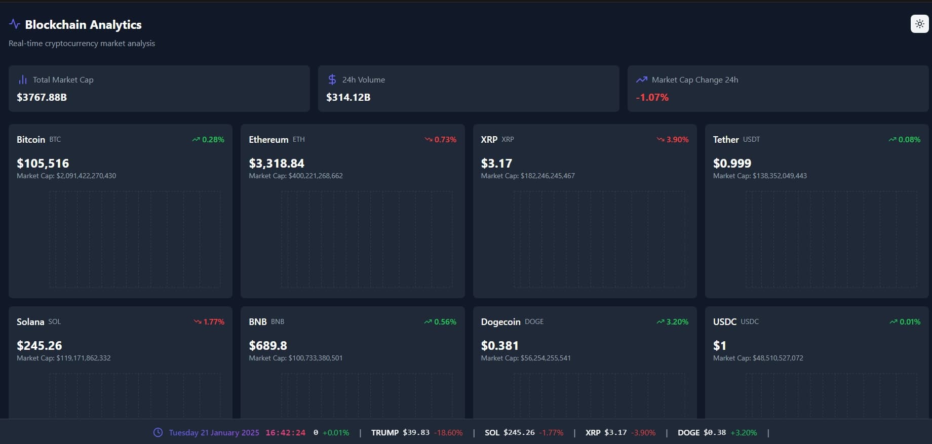Click the Bitcoin price $105,516
Screen dimensions: 932x444
(43, 163)
